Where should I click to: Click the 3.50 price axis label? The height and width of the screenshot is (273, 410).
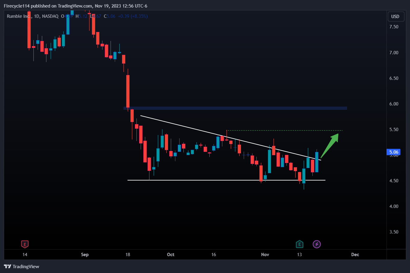[x=394, y=232]
